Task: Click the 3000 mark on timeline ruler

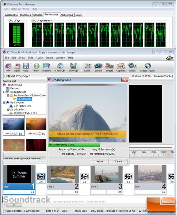Action: (144, 152)
